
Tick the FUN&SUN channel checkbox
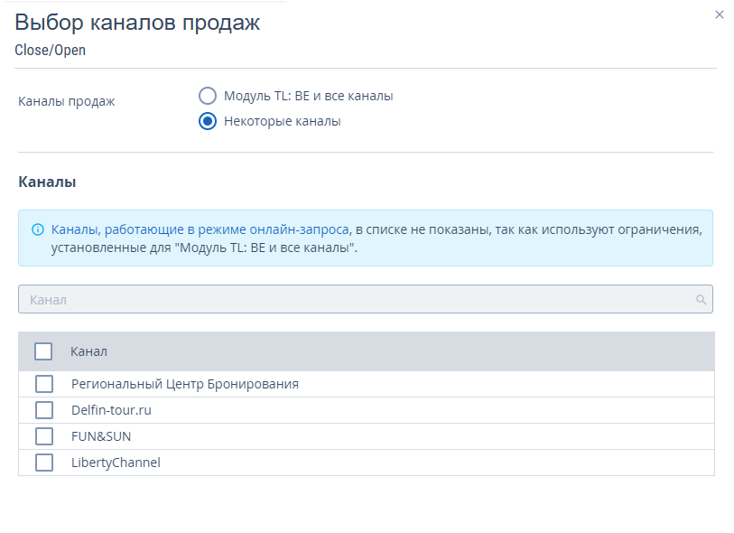coord(44,436)
